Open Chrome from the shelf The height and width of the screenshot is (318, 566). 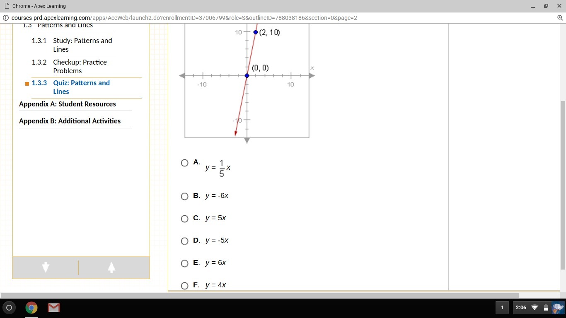tap(31, 308)
